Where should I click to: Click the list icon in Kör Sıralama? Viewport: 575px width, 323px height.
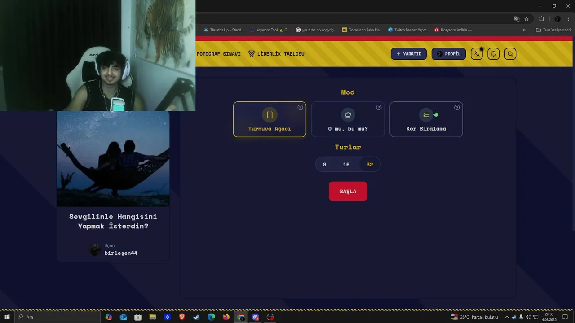pos(426,115)
